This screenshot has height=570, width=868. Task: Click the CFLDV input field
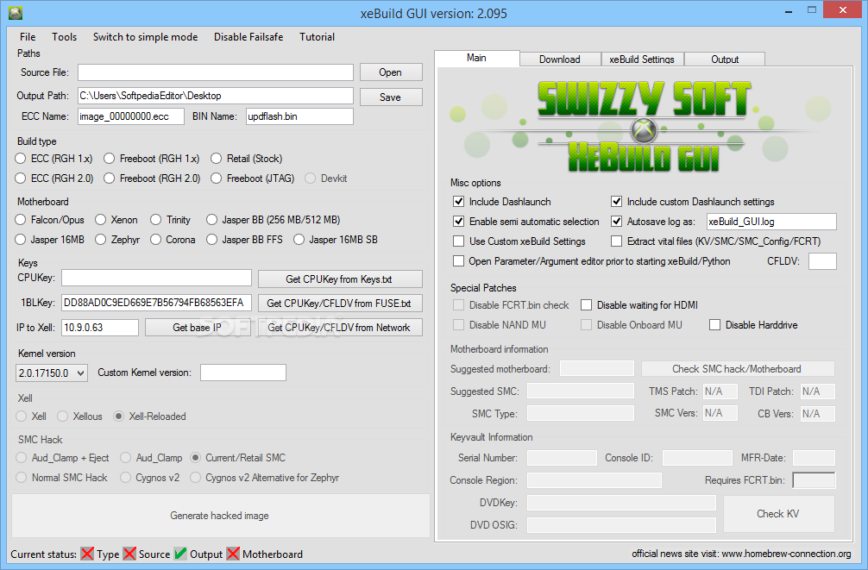pos(822,261)
